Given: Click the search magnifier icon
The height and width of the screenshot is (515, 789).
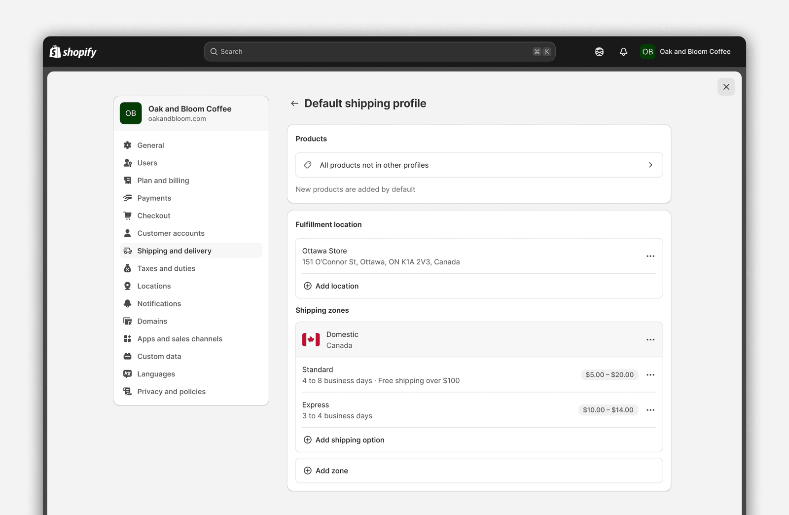Looking at the screenshot, I should [214, 52].
